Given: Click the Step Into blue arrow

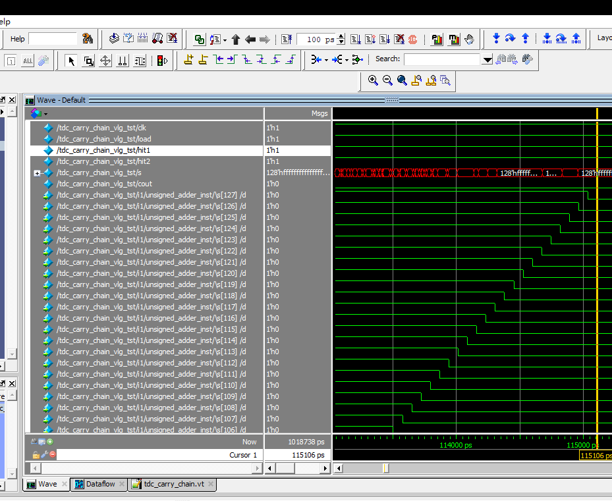Looking at the screenshot, I should [496, 38].
